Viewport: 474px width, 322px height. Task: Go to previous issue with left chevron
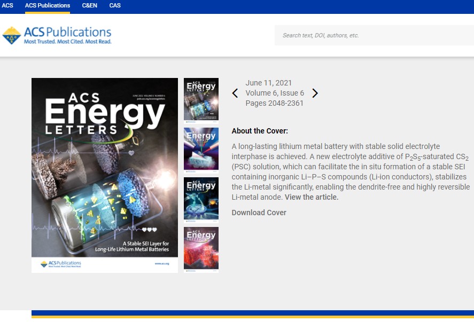(x=235, y=93)
